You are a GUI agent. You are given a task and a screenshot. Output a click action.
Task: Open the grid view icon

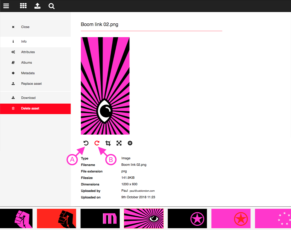pos(23,6)
